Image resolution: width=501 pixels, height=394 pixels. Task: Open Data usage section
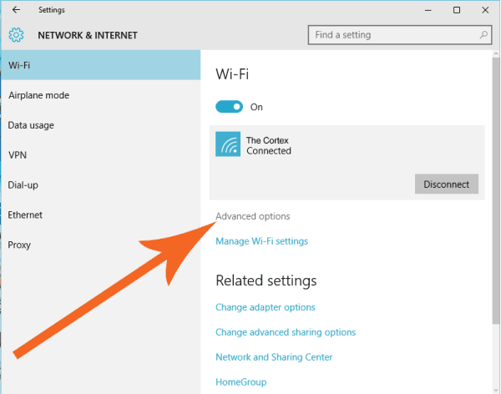(x=101, y=125)
